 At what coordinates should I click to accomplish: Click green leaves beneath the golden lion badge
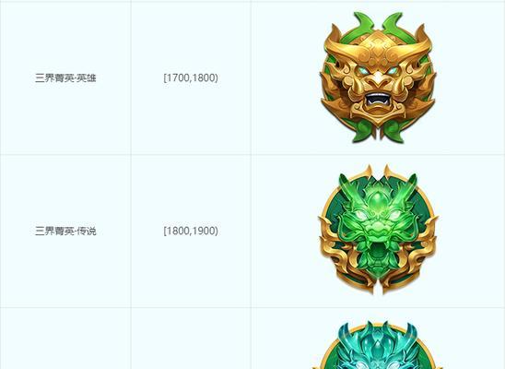pos(378,130)
